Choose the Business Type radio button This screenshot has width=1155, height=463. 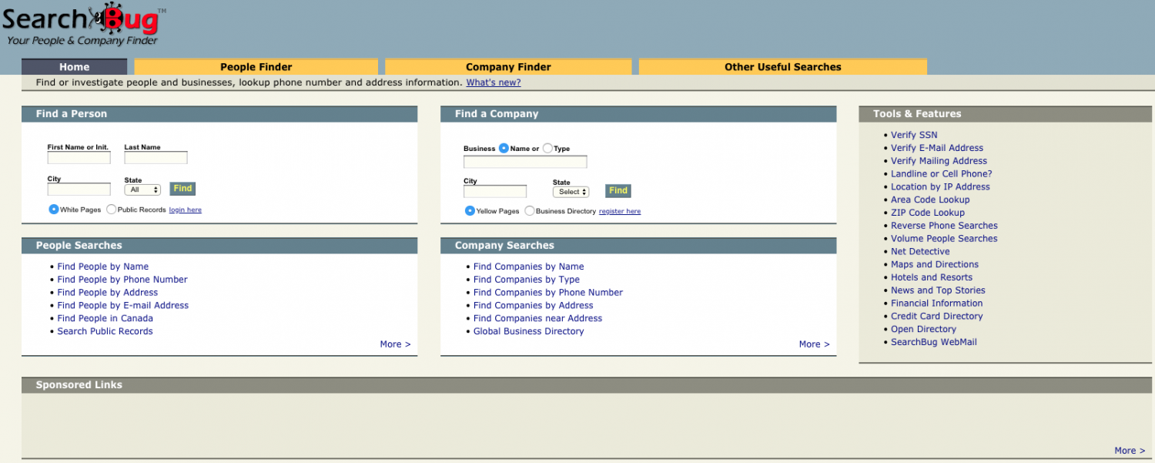tap(547, 149)
